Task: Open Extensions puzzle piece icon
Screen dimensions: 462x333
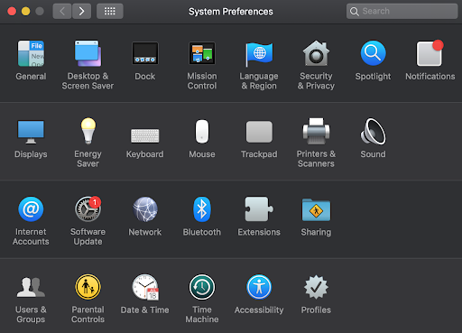Action: coord(259,209)
